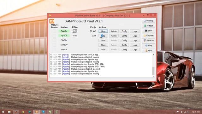Open Apache Logs menu
Screen dimensions: 202x114
click(135, 31)
